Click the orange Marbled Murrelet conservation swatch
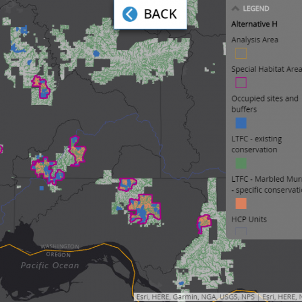The height and width of the screenshot is (302, 302). (241, 204)
